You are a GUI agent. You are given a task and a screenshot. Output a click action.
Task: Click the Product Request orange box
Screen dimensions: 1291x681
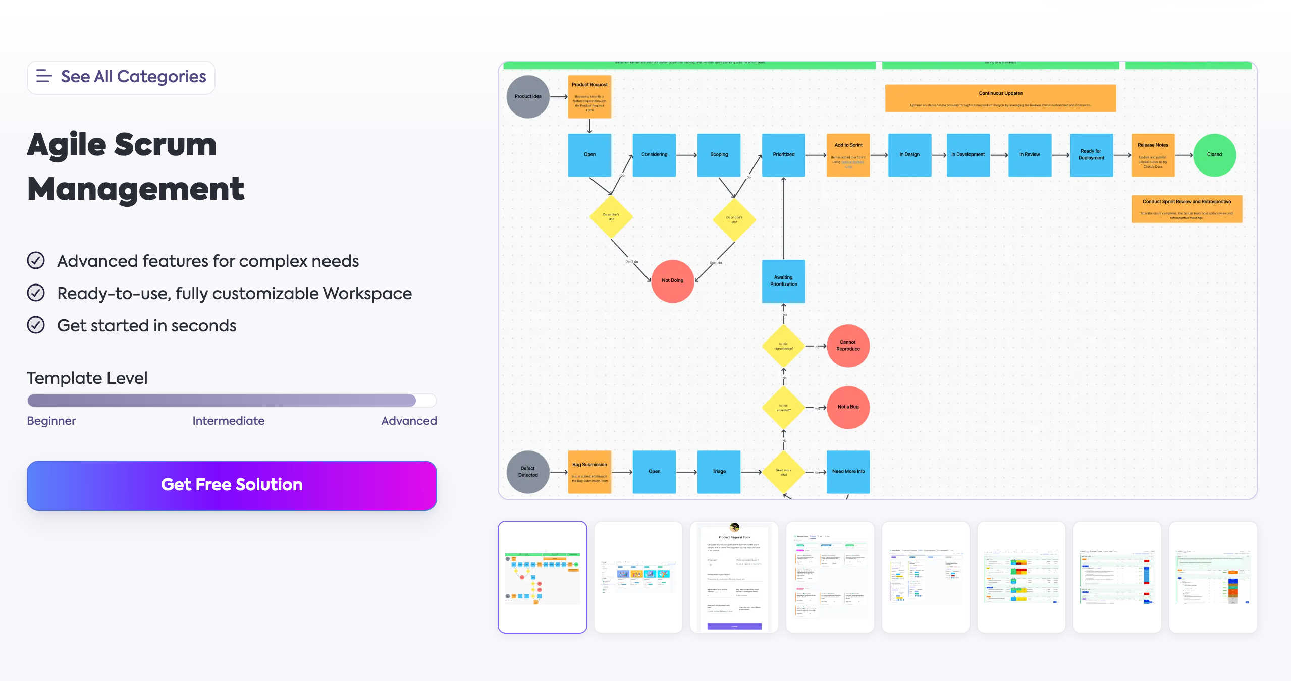pos(589,96)
